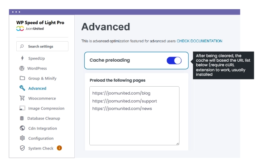263x167 pixels.
Task: Open Image Compression settings
Action: click(46, 108)
